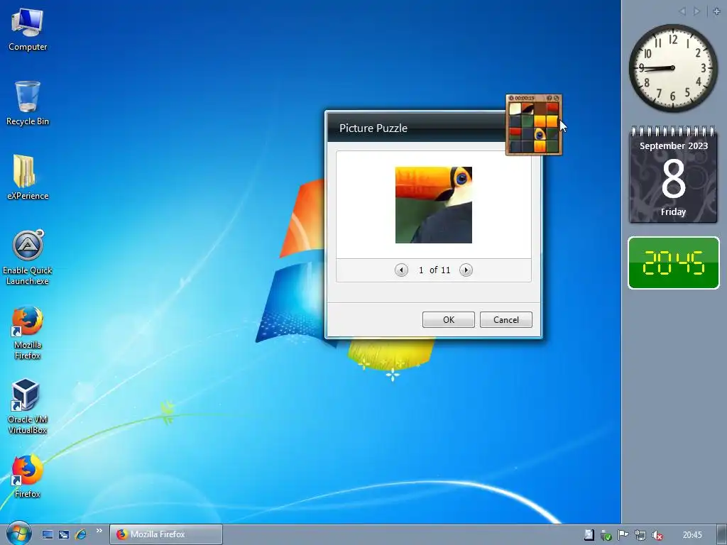This screenshot has width=727, height=545.
Task: Click the September 2023 calendar gadget
Action: [x=673, y=175]
